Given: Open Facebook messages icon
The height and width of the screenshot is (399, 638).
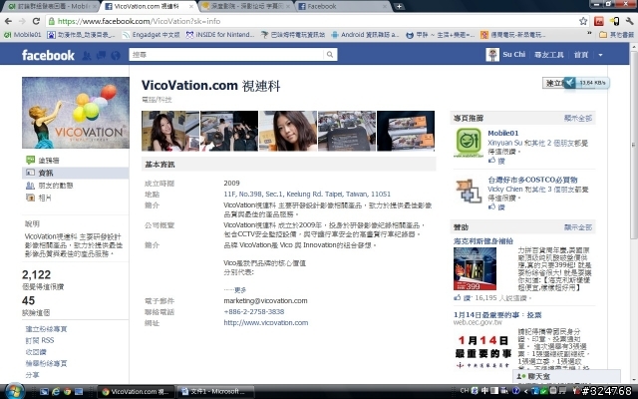Looking at the screenshot, I should (101, 55).
